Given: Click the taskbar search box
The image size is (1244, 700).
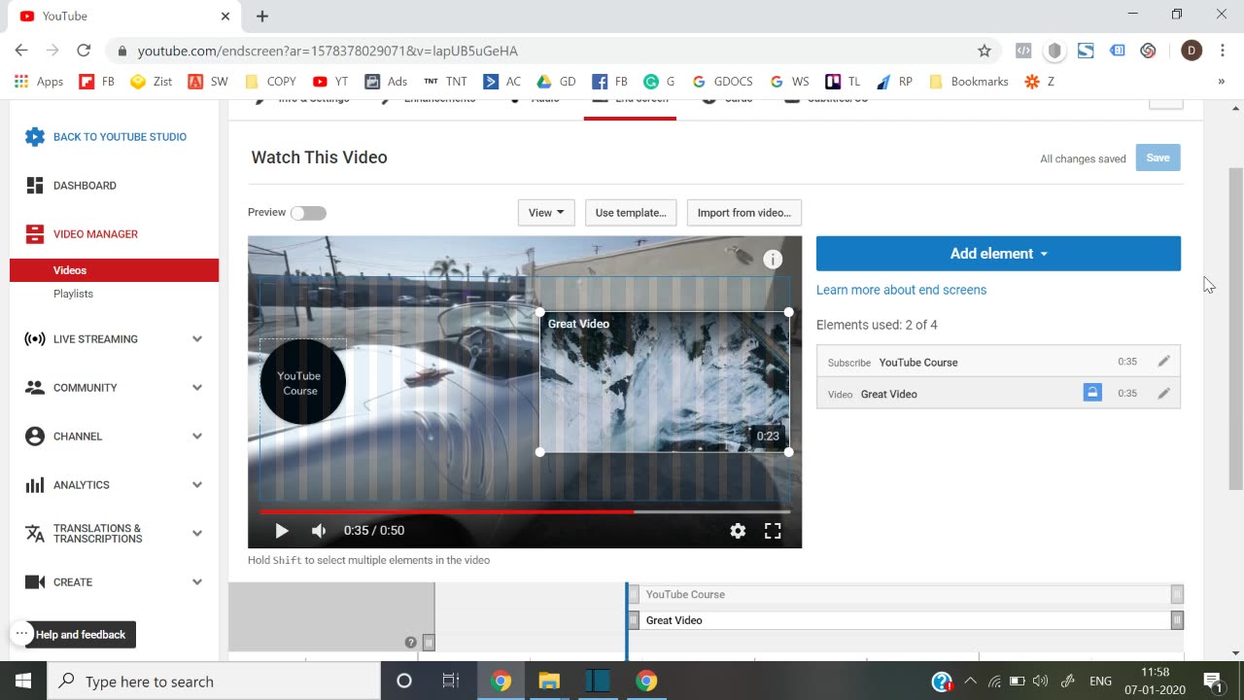Looking at the screenshot, I should (x=214, y=682).
